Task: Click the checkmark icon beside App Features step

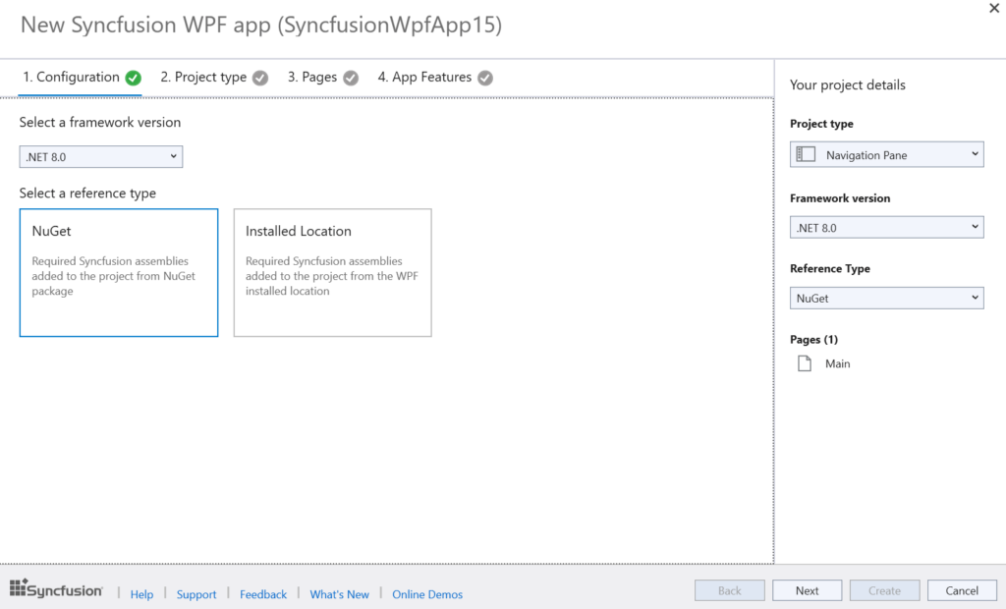Action: tap(484, 77)
